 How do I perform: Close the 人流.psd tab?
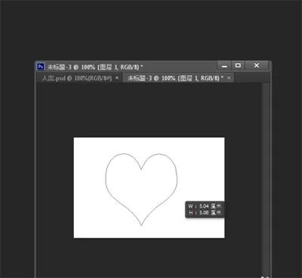[x=117, y=78]
